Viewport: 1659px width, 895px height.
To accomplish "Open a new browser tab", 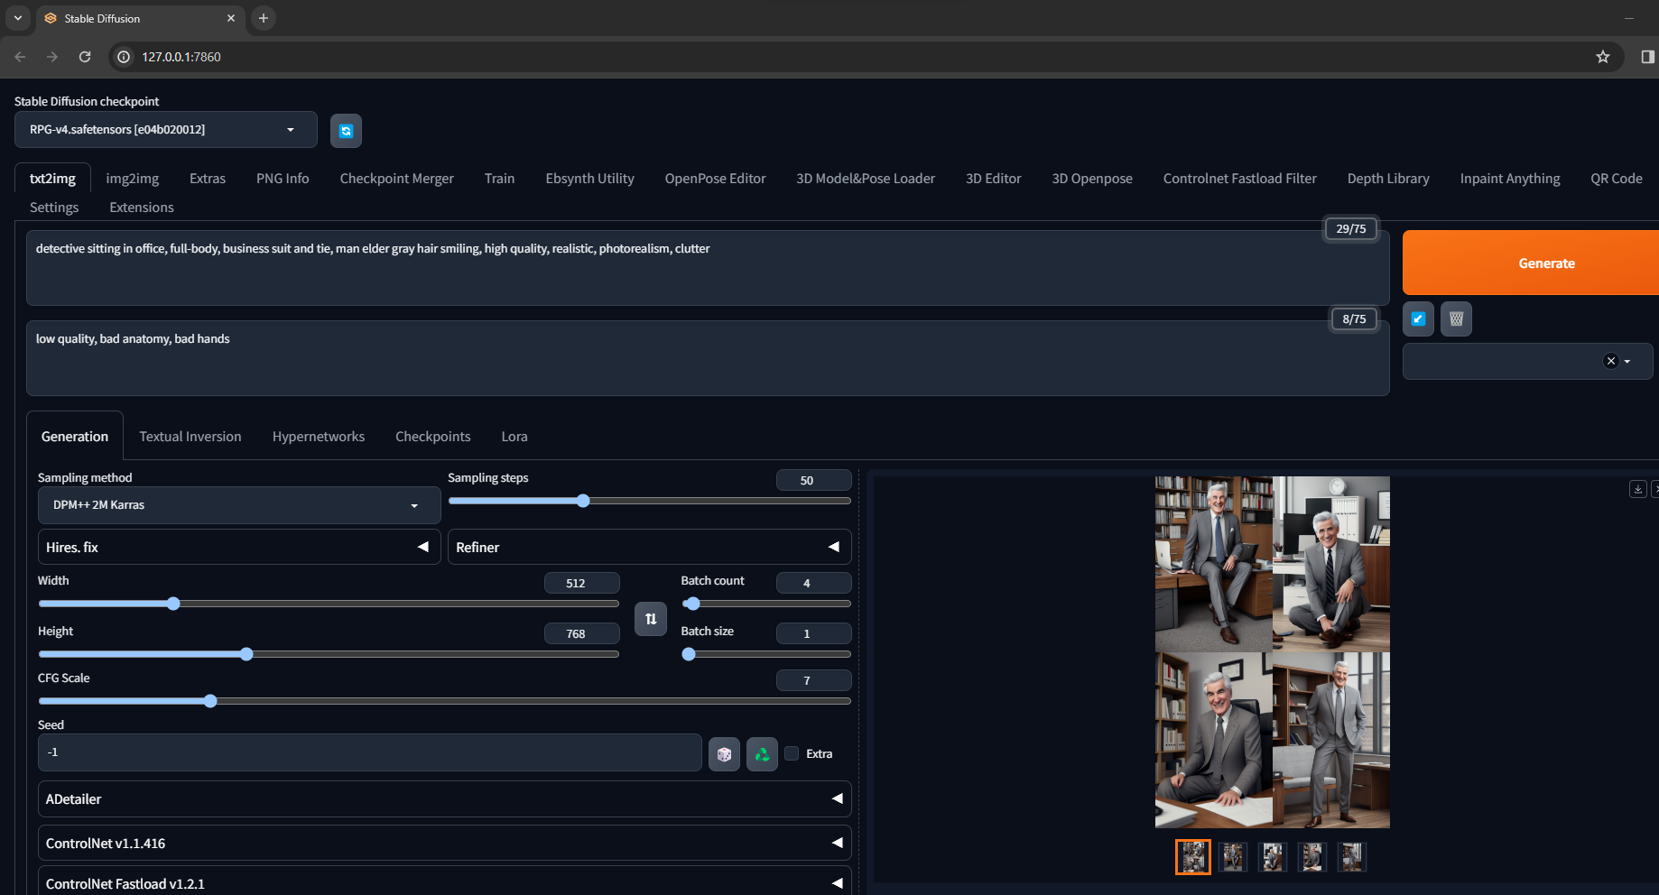I will [264, 18].
